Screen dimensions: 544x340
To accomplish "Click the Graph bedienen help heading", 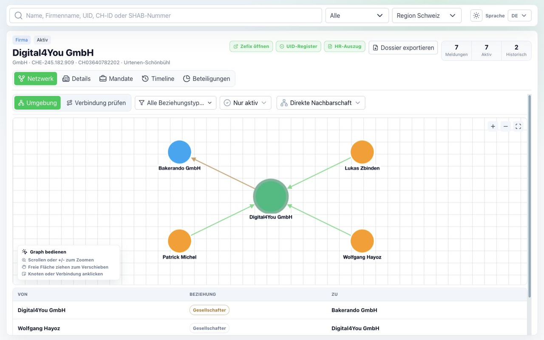I will 48,252.
